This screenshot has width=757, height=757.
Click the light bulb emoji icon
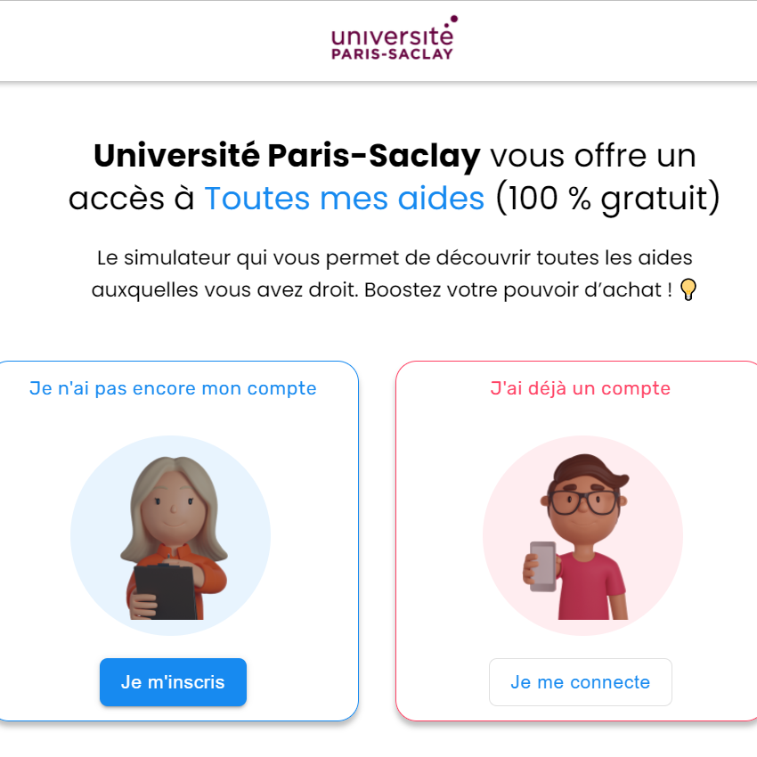point(688,289)
